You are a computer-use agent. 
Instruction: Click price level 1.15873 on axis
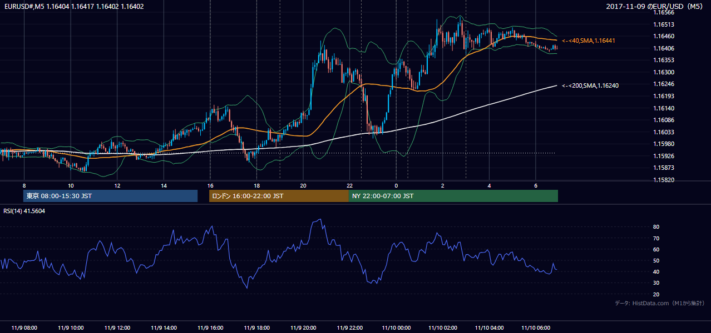pos(664,168)
